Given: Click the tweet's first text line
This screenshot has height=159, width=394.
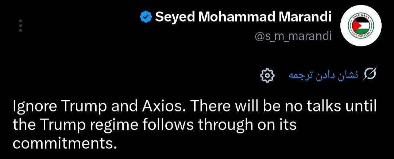Looking at the screenshot, I should coord(194,108).
